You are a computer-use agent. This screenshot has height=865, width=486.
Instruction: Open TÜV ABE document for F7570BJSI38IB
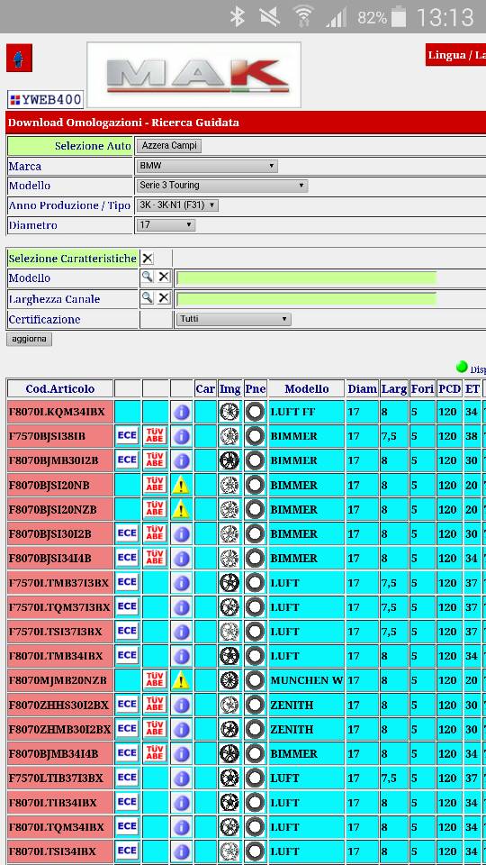pos(155,436)
